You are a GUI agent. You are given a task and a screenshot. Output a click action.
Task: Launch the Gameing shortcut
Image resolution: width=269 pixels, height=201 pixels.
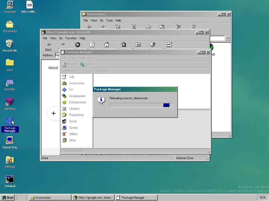(x=10, y=104)
